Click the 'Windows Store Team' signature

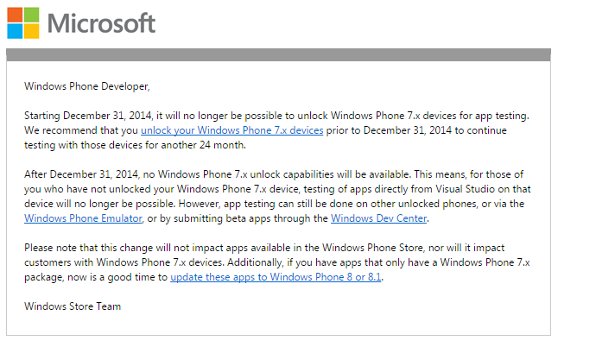(x=73, y=306)
